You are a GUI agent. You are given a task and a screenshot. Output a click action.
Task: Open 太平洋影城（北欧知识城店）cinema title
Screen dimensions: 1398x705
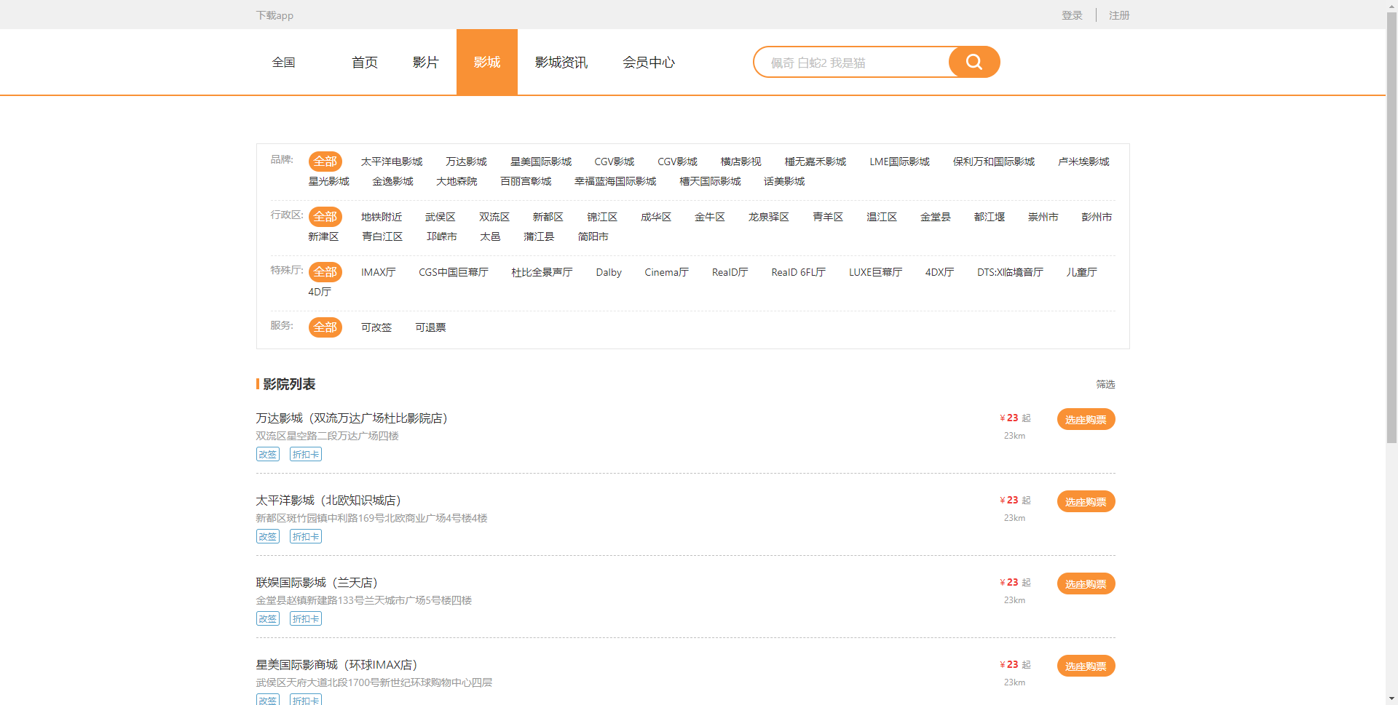pos(328,501)
